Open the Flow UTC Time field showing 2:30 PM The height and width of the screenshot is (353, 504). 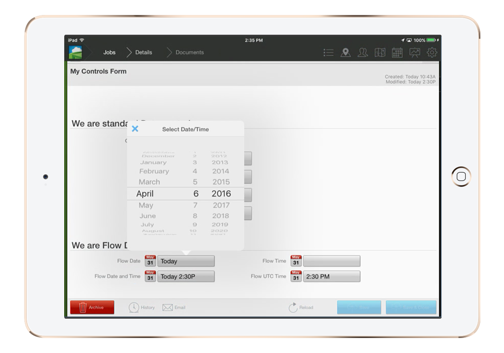pos(332,276)
